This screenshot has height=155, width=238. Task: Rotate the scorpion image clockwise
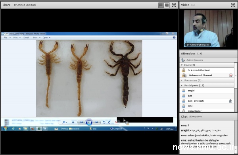pyautogui.click(x=109, y=122)
